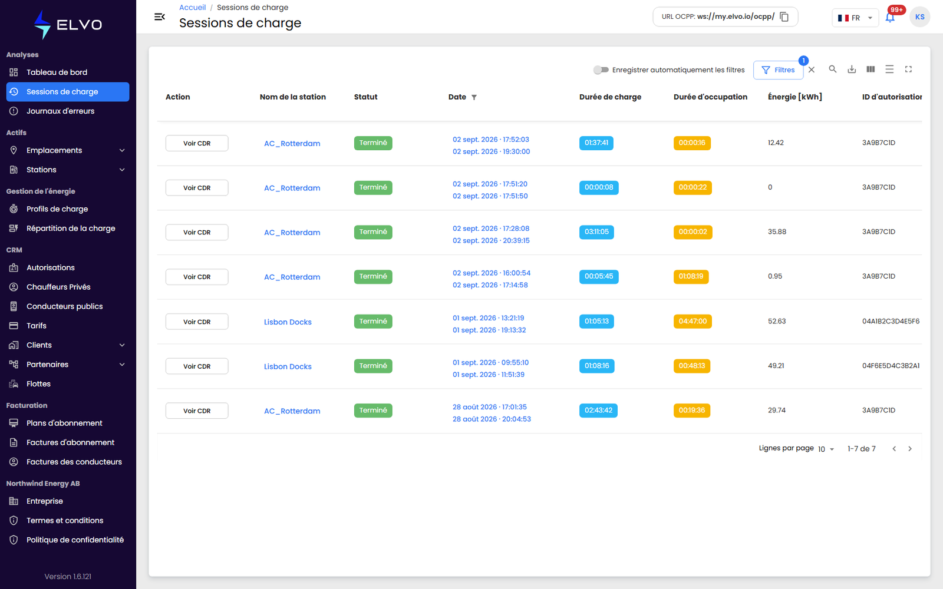Open Lisbon Docks station for 13:21:19 session

coord(288,322)
